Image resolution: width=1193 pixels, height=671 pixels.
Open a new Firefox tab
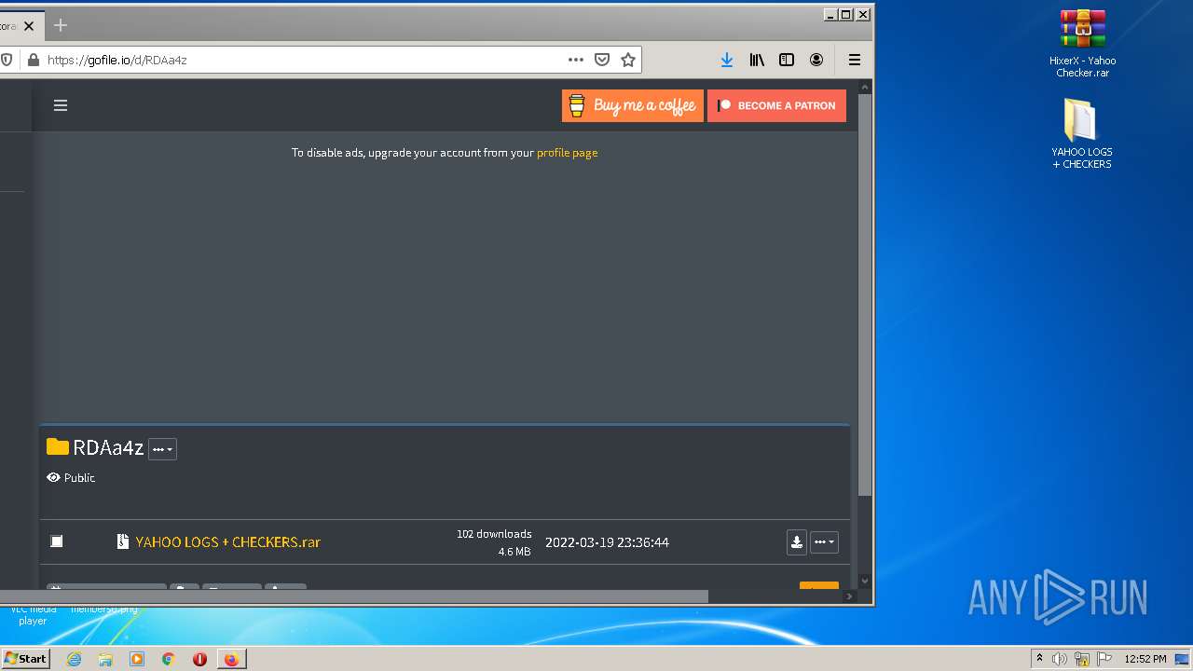(x=61, y=26)
